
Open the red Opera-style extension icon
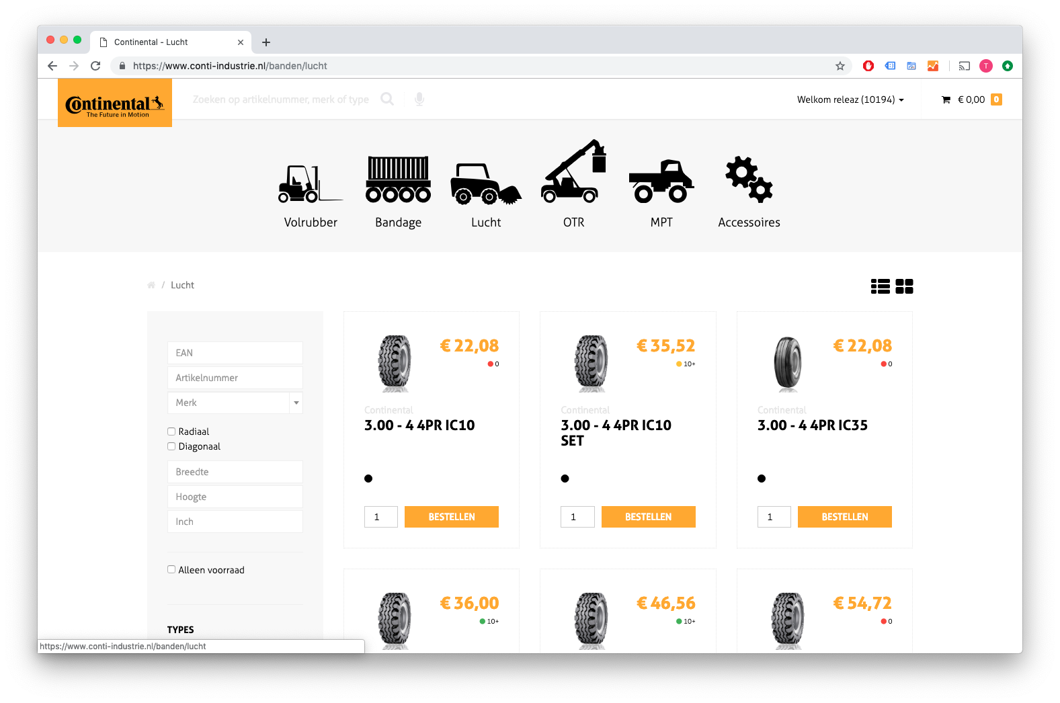[868, 66]
